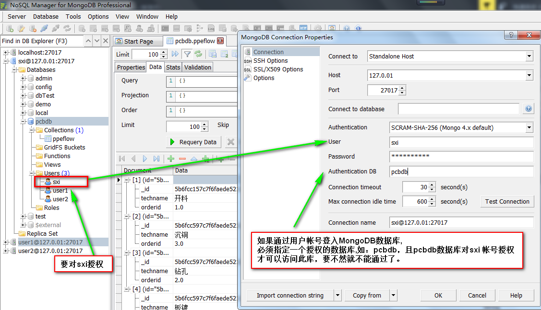Screen dimensions: 541x310
Task: Add a document with the green plus
Action: [x=171, y=159]
